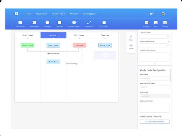
Task: Add a Subject expression with plus icon
Action: pos(169,41)
